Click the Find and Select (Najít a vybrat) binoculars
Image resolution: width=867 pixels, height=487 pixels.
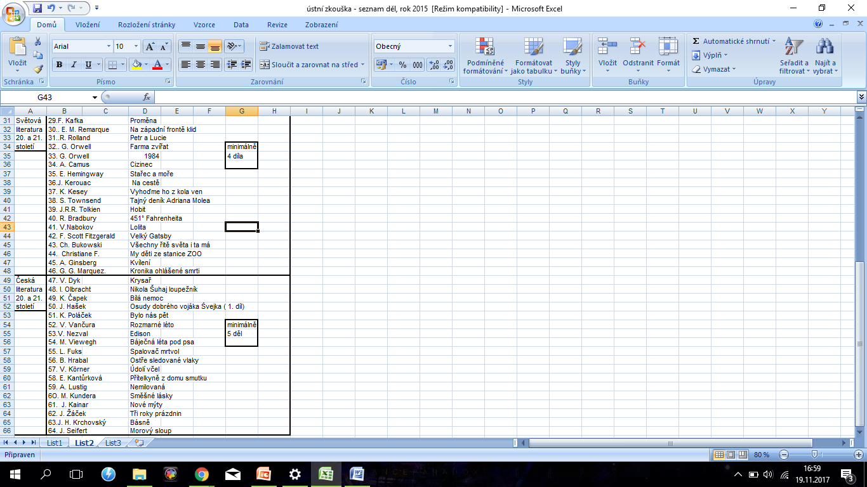tap(824, 56)
